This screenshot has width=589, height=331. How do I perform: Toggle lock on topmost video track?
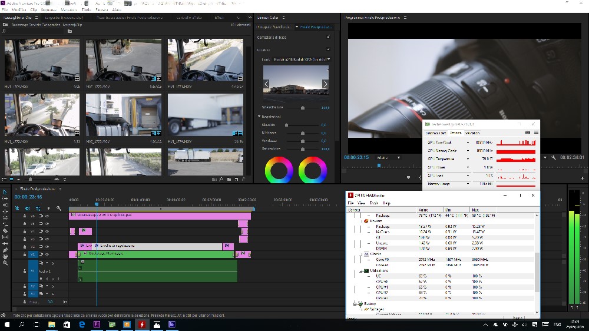tap(25, 216)
